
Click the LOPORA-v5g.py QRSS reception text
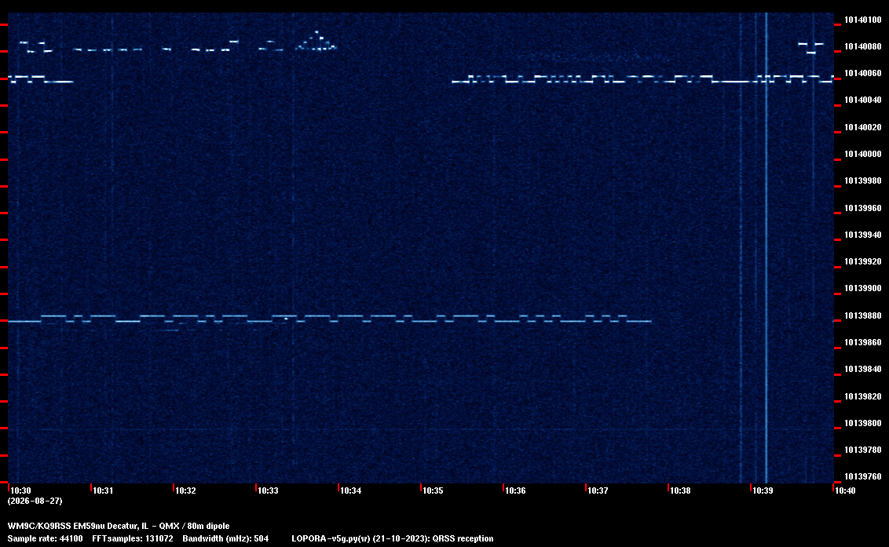(x=393, y=538)
